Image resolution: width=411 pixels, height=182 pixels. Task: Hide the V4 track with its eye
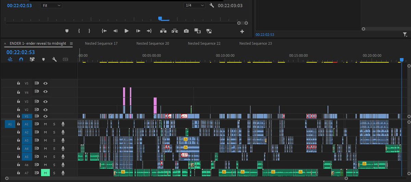45,92
